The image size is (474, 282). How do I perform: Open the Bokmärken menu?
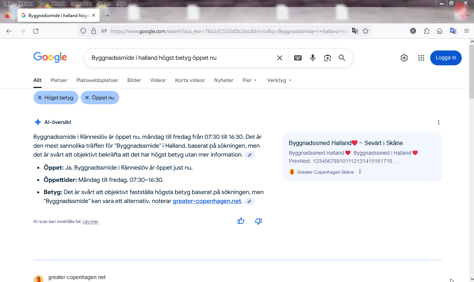tap(81, 4)
